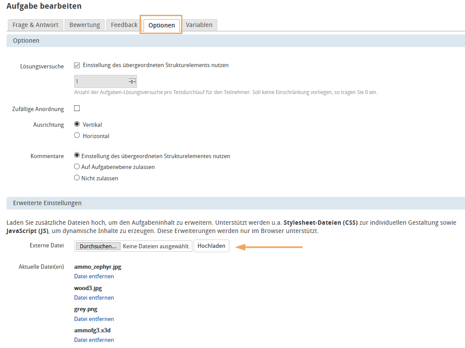Switch to the Variablen tab
This screenshot has width=465, height=348.
pos(199,25)
